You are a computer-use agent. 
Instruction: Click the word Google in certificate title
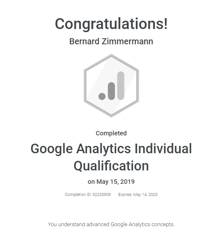(x=52, y=149)
